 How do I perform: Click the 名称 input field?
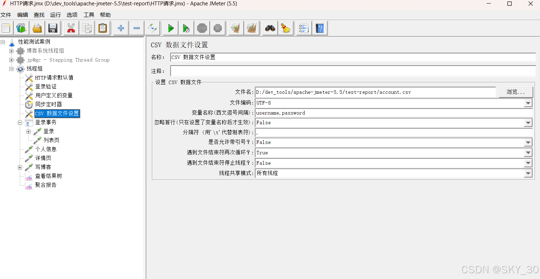click(x=353, y=57)
